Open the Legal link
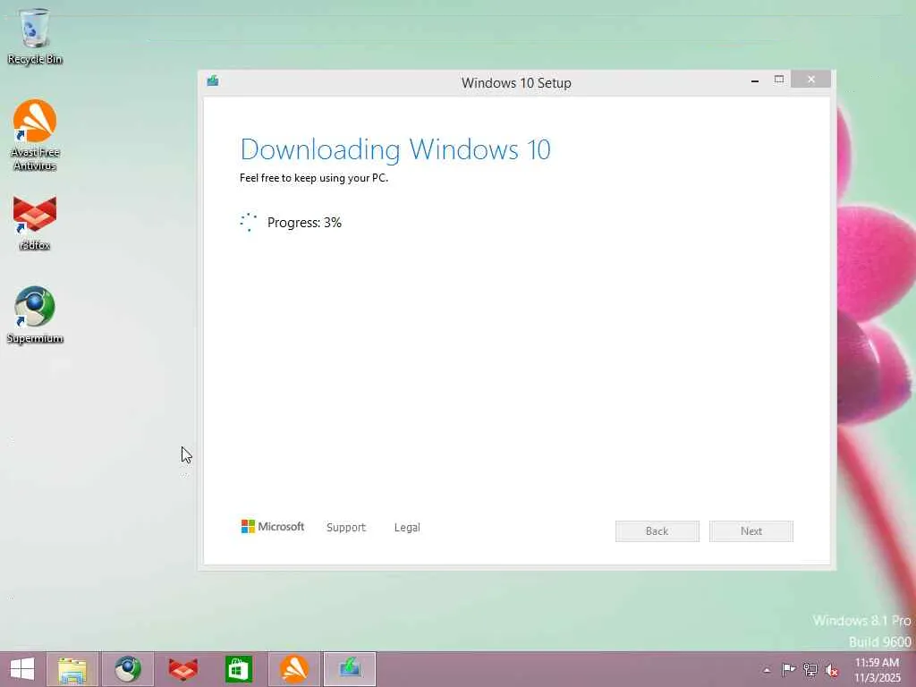The width and height of the screenshot is (916, 687). [x=407, y=527]
